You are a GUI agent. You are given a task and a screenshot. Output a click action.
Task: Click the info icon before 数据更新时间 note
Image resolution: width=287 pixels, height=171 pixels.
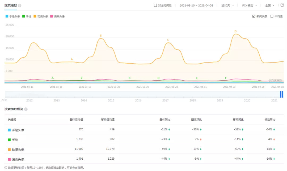point(6,168)
